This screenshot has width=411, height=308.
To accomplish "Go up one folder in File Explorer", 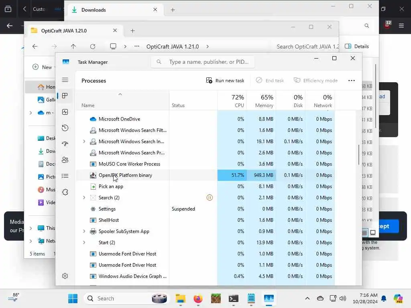I will 73,47.
